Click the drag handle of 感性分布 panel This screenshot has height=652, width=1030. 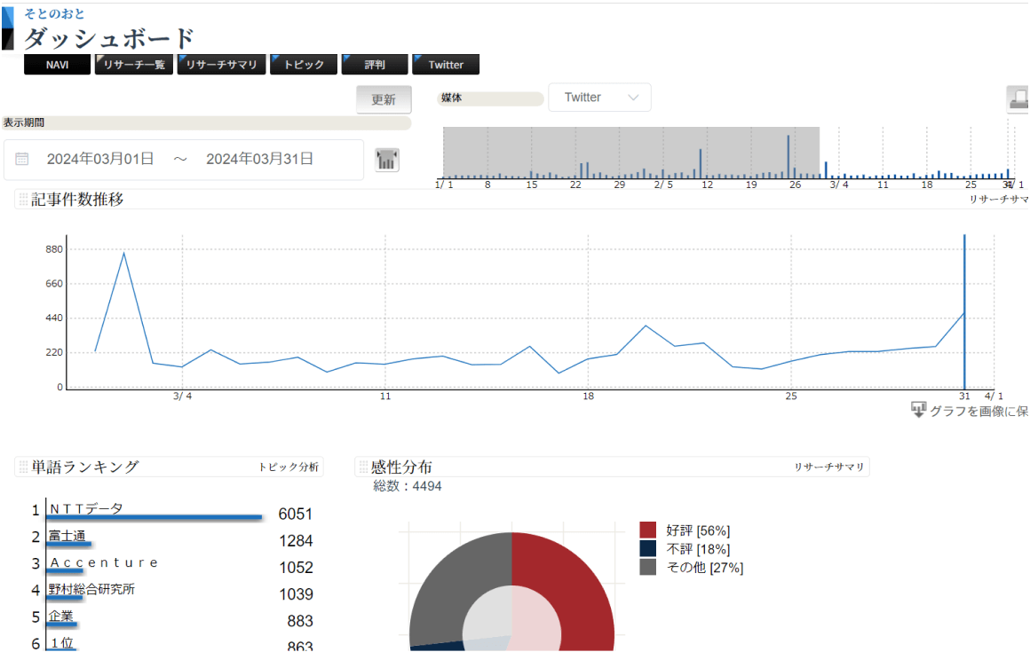click(362, 467)
